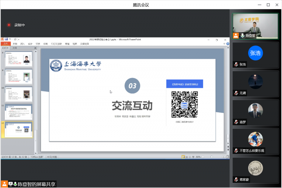
Task: Click slide area scroll-up arrow
Action: [228, 48]
